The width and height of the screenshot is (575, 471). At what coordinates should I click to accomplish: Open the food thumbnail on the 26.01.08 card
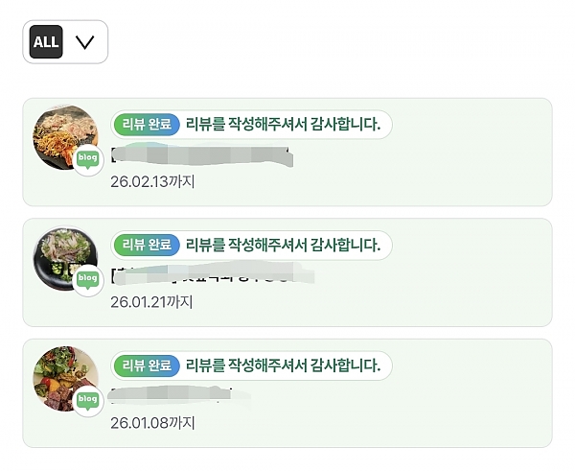64,377
